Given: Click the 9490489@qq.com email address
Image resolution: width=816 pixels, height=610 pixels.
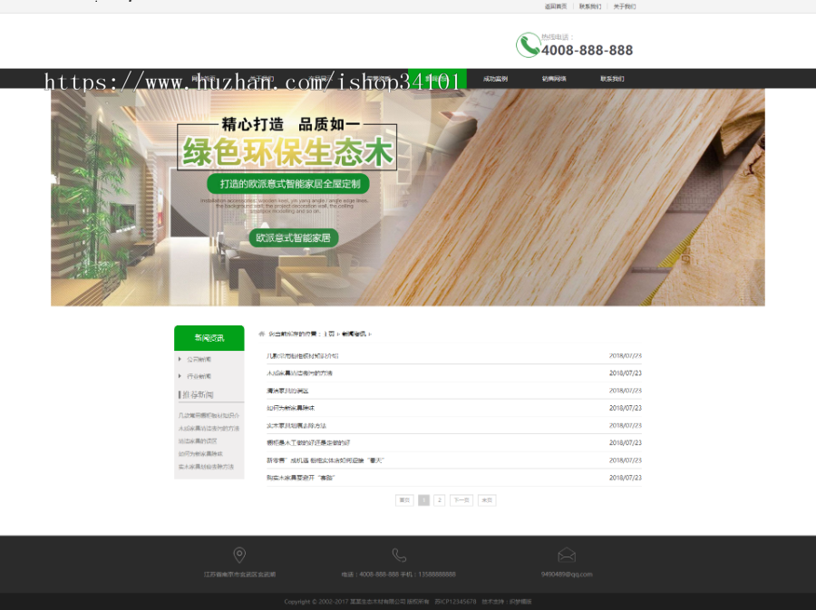Looking at the screenshot, I should (567, 574).
